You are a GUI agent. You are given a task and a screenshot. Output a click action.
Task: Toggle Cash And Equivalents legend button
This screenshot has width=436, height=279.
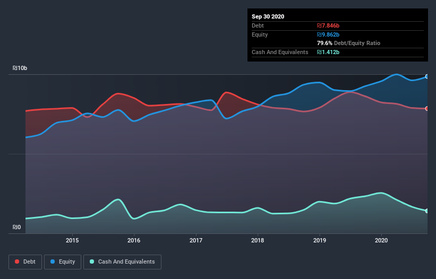pos(122,262)
